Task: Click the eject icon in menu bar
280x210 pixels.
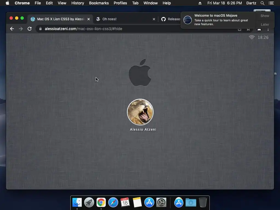Action: tap(200, 3)
